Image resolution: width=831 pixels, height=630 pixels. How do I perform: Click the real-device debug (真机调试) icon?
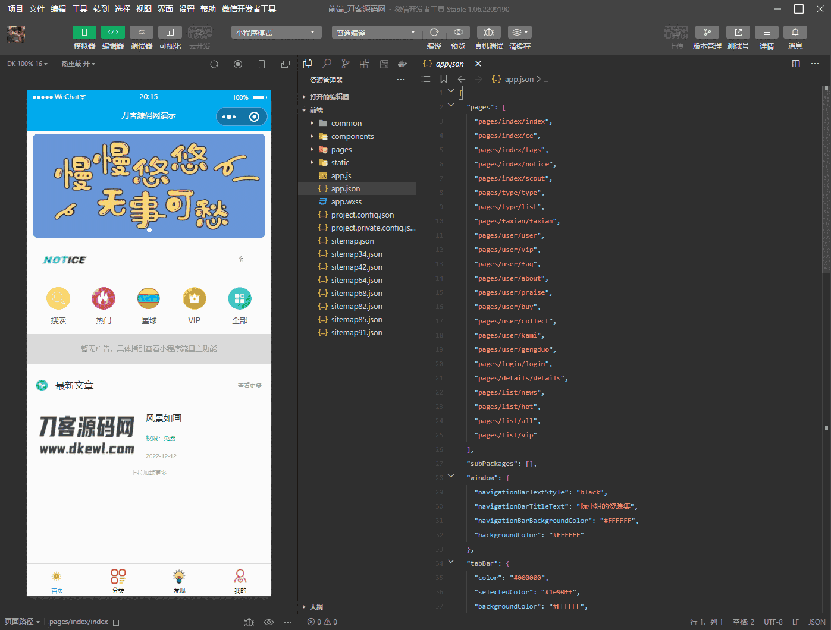click(488, 33)
